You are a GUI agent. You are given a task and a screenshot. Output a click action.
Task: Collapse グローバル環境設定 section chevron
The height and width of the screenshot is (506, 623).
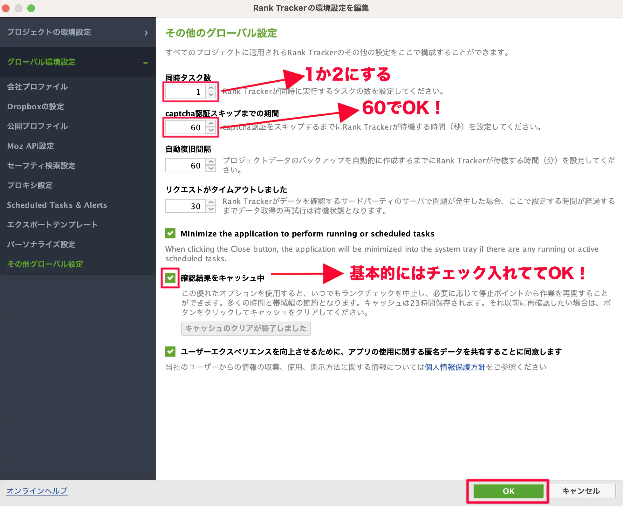click(146, 63)
